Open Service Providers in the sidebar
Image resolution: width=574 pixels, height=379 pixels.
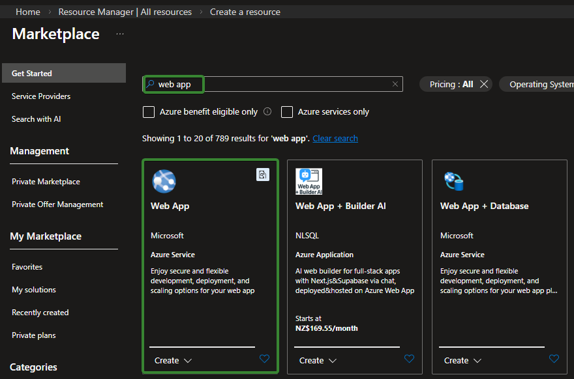click(x=41, y=96)
